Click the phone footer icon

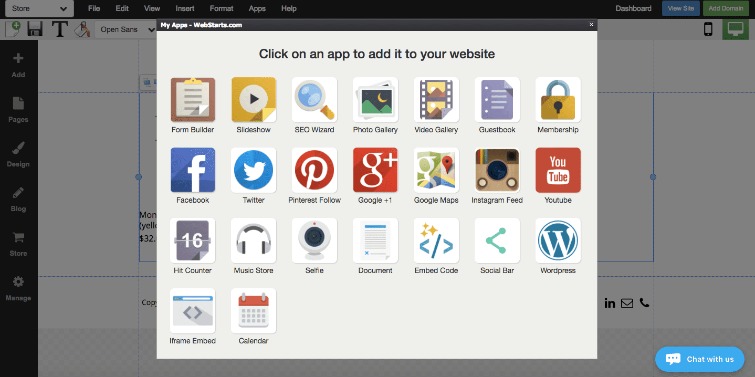(x=644, y=303)
